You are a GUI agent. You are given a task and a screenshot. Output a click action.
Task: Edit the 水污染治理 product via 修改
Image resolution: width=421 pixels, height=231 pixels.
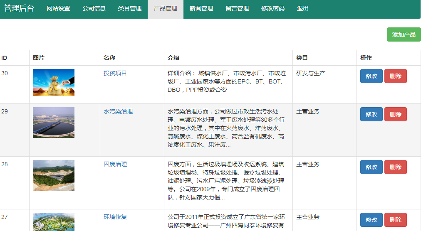(371, 114)
